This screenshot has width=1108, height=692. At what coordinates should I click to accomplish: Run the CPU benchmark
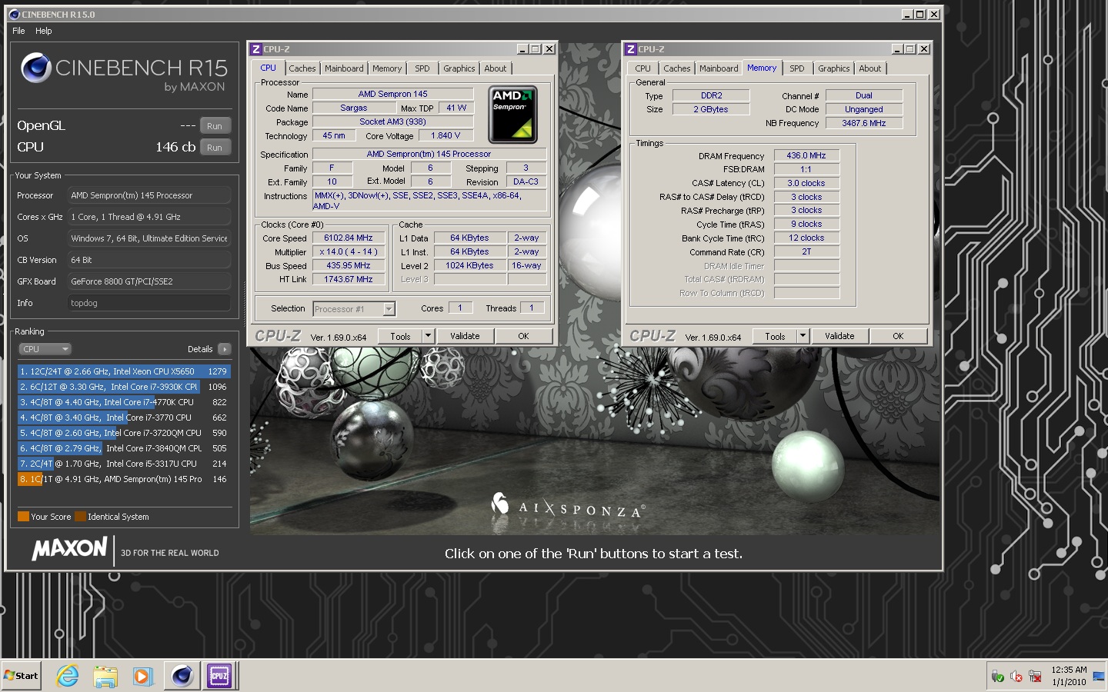point(215,148)
